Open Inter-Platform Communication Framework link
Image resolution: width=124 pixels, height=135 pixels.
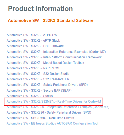coord(54,57)
